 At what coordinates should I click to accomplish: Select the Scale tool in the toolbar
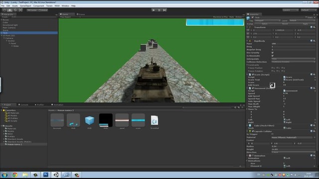(x=20, y=10)
